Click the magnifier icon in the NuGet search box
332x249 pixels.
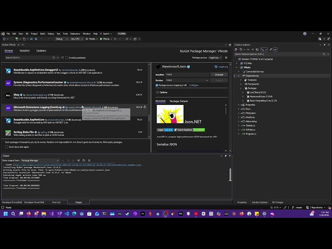pos(53,58)
